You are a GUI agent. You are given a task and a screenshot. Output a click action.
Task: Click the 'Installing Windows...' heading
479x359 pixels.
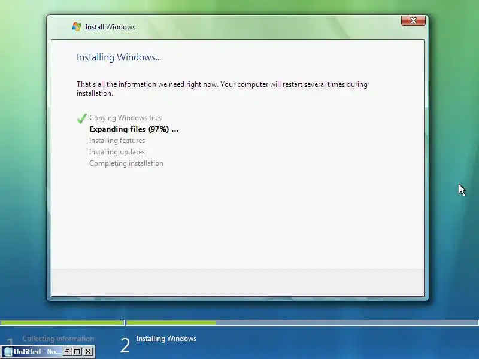[x=119, y=57]
